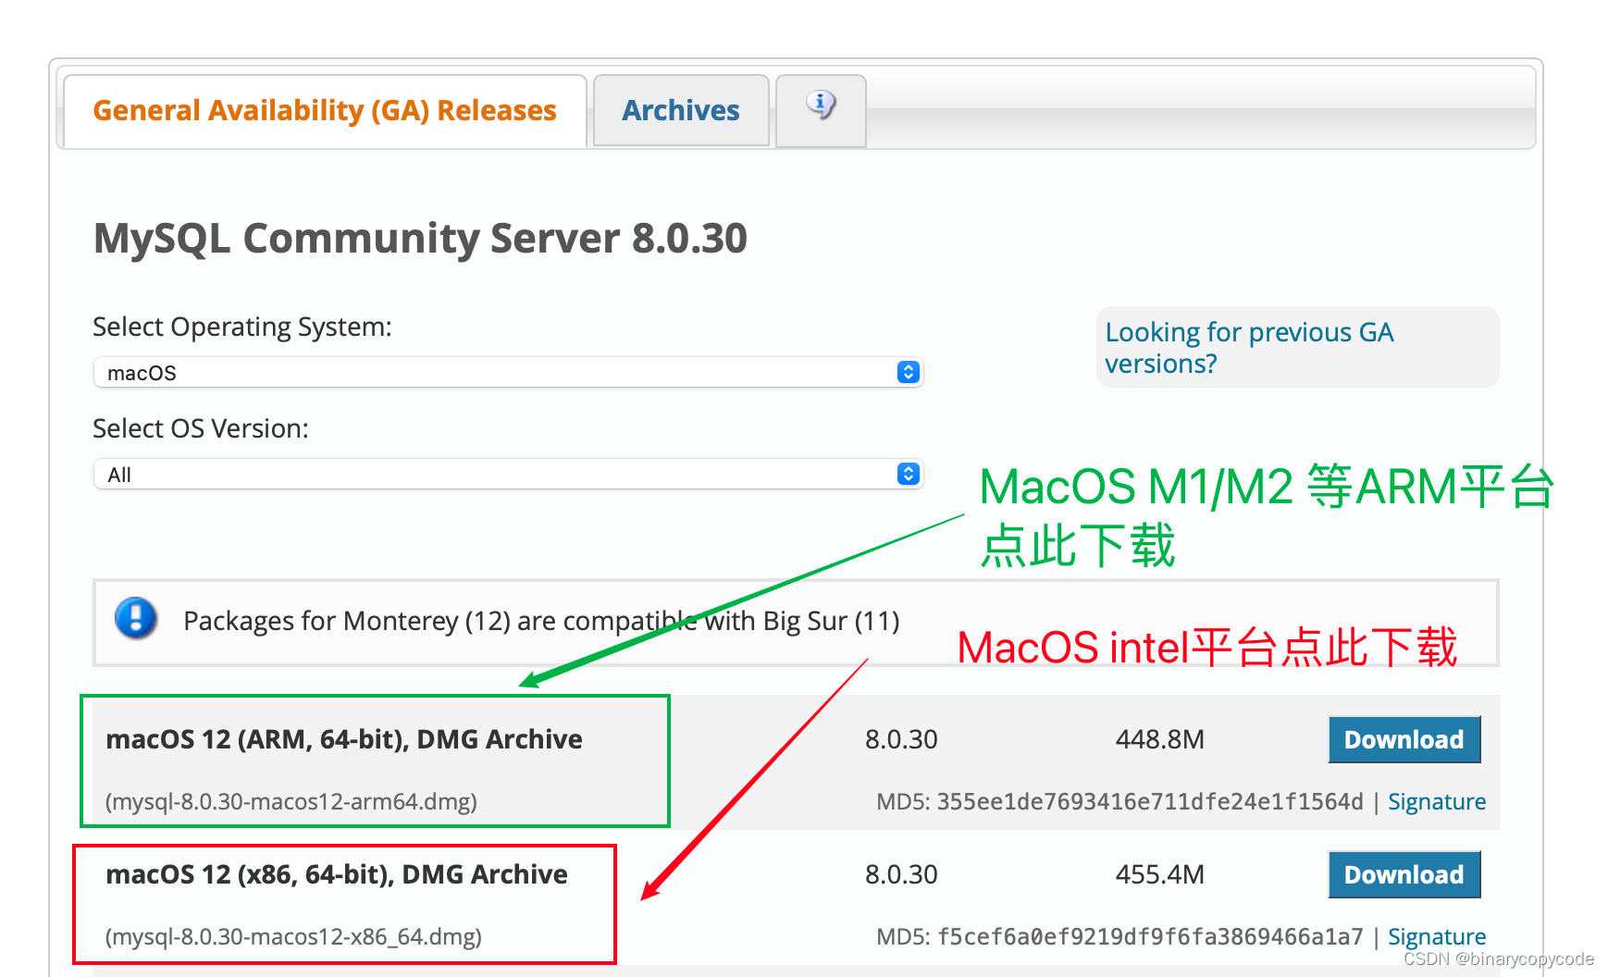Click the 8.0.30 version in the x86 row

tap(901, 874)
